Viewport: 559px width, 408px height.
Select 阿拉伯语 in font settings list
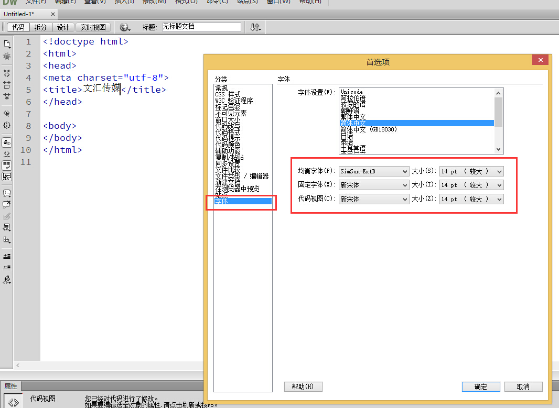(353, 98)
